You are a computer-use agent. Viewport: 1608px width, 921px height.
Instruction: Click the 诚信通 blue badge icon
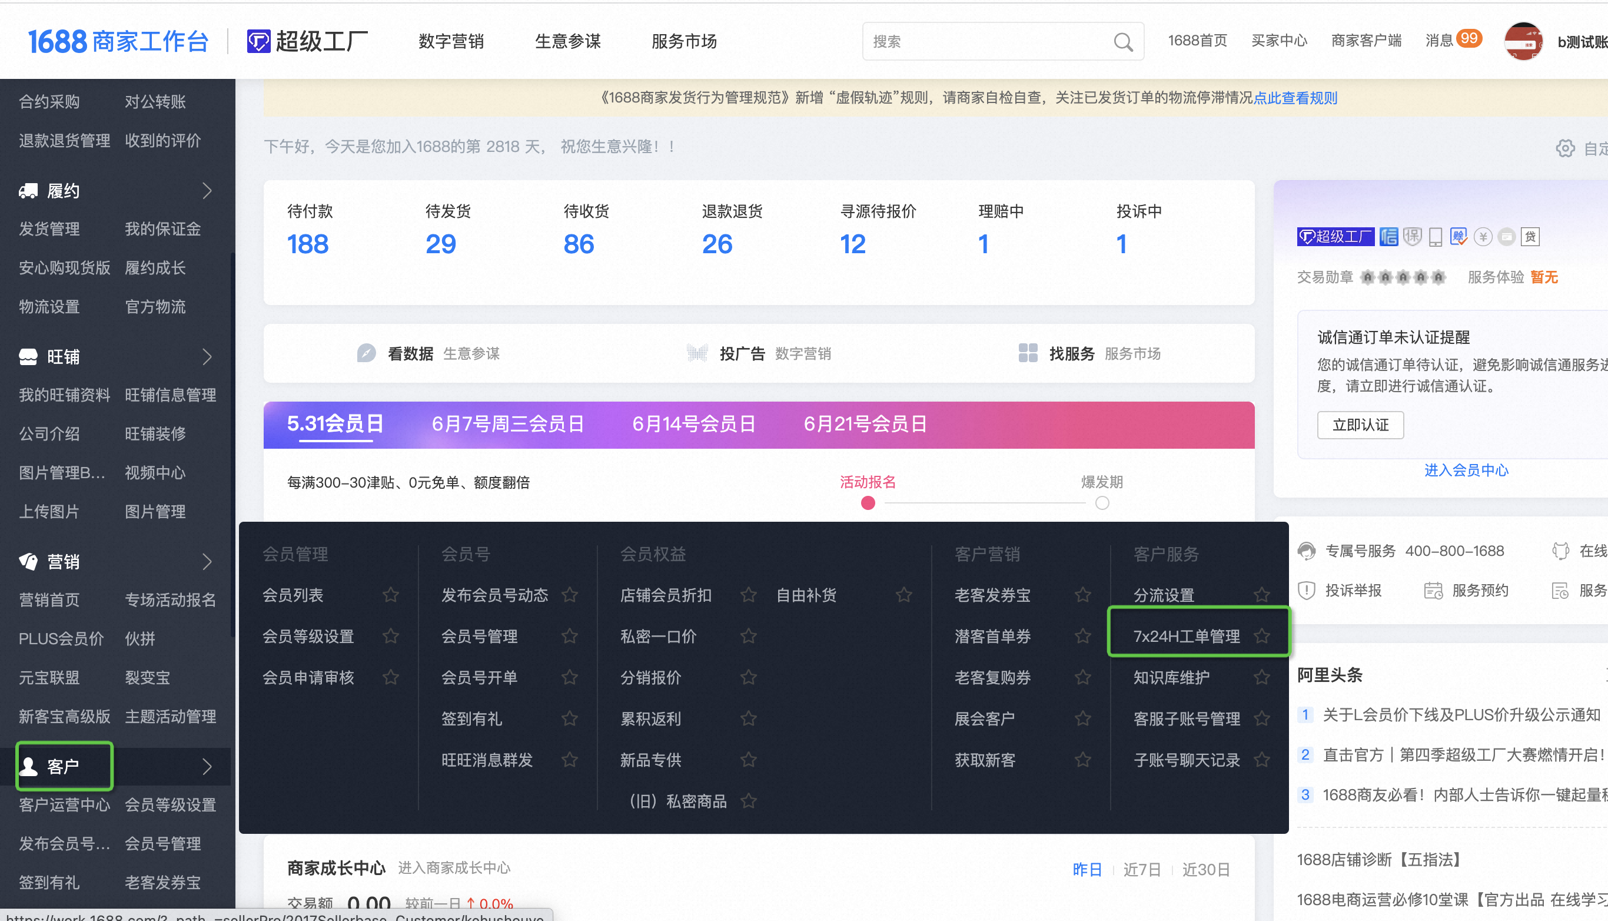[x=1388, y=237]
